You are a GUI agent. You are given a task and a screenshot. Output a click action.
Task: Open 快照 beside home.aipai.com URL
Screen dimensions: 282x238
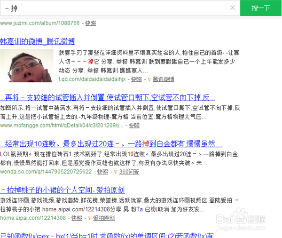[77, 218]
